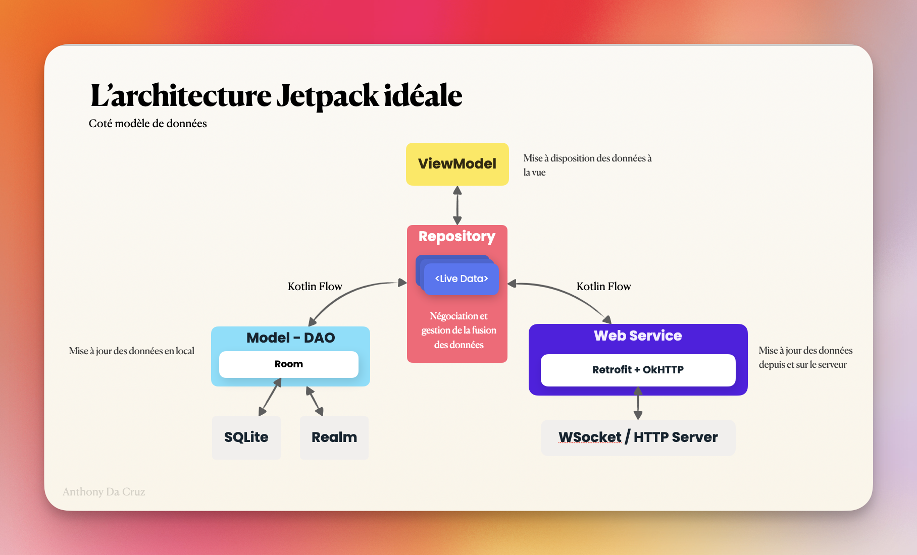Image resolution: width=917 pixels, height=555 pixels.
Task: Click the white Room box
Action: pyautogui.click(x=288, y=364)
